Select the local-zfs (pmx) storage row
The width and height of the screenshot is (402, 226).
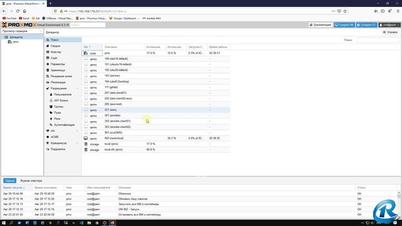point(156,149)
